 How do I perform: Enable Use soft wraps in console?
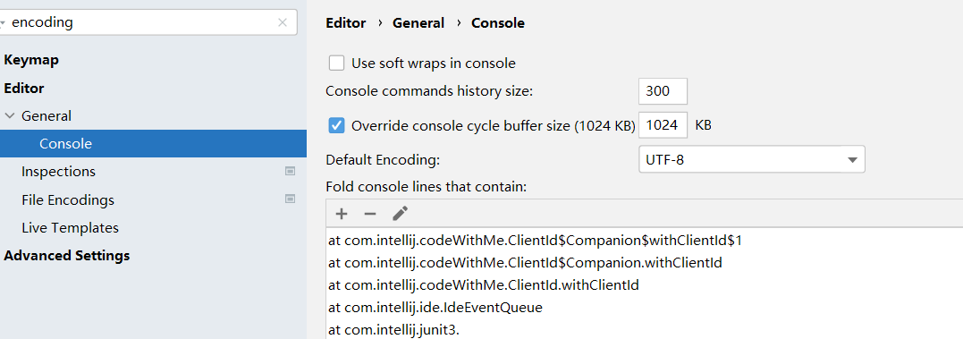coord(336,64)
